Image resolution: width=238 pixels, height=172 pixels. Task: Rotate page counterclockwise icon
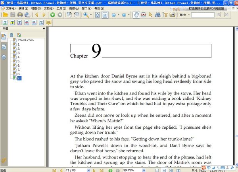click(x=69, y=15)
